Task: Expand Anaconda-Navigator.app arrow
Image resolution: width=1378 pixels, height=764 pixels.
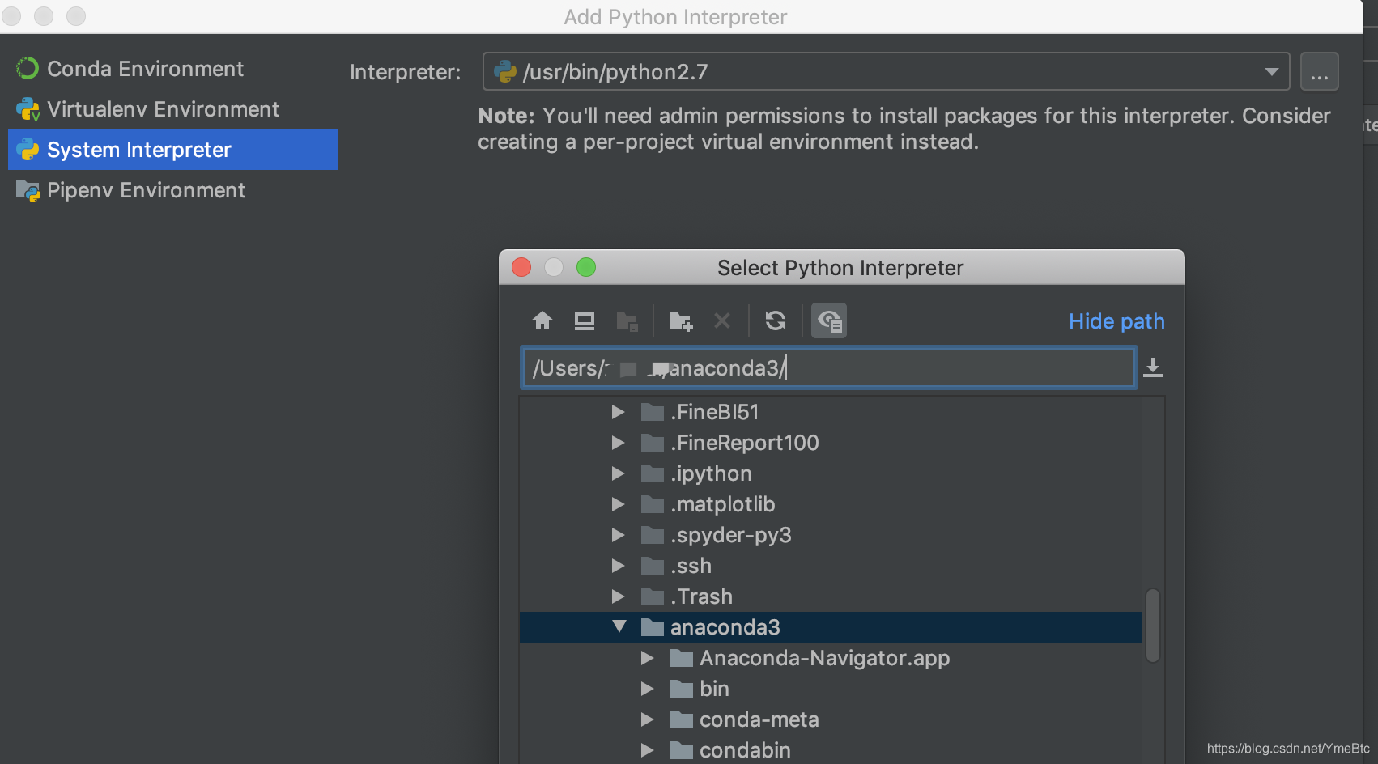Action: pyautogui.click(x=647, y=658)
